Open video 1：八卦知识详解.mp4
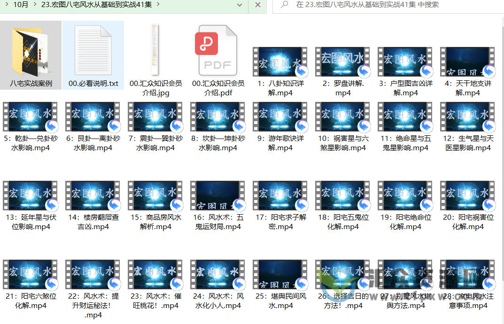Image resolution: width=504 pixels, height=324 pixels. pos(280,62)
